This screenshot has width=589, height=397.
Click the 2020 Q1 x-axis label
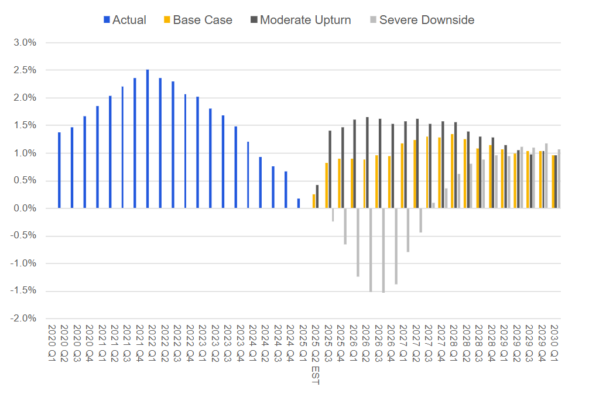point(52,338)
